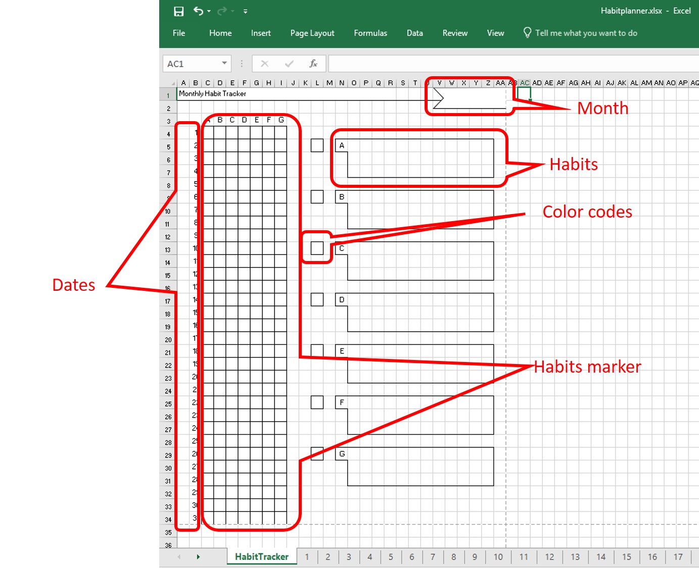Click the habit D description box
Viewport: 699px width, 568px height.
pyautogui.click(x=421, y=312)
